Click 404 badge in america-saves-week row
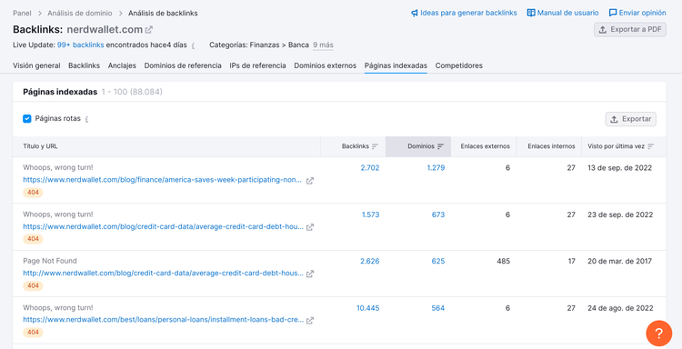The image size is (682, 349). click(x=33, y=192)
